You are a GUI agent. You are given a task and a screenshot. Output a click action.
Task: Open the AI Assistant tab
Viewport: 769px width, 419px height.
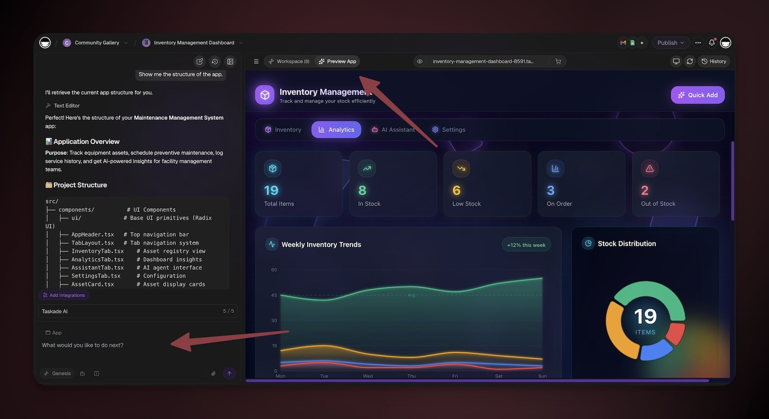(393, 130)
